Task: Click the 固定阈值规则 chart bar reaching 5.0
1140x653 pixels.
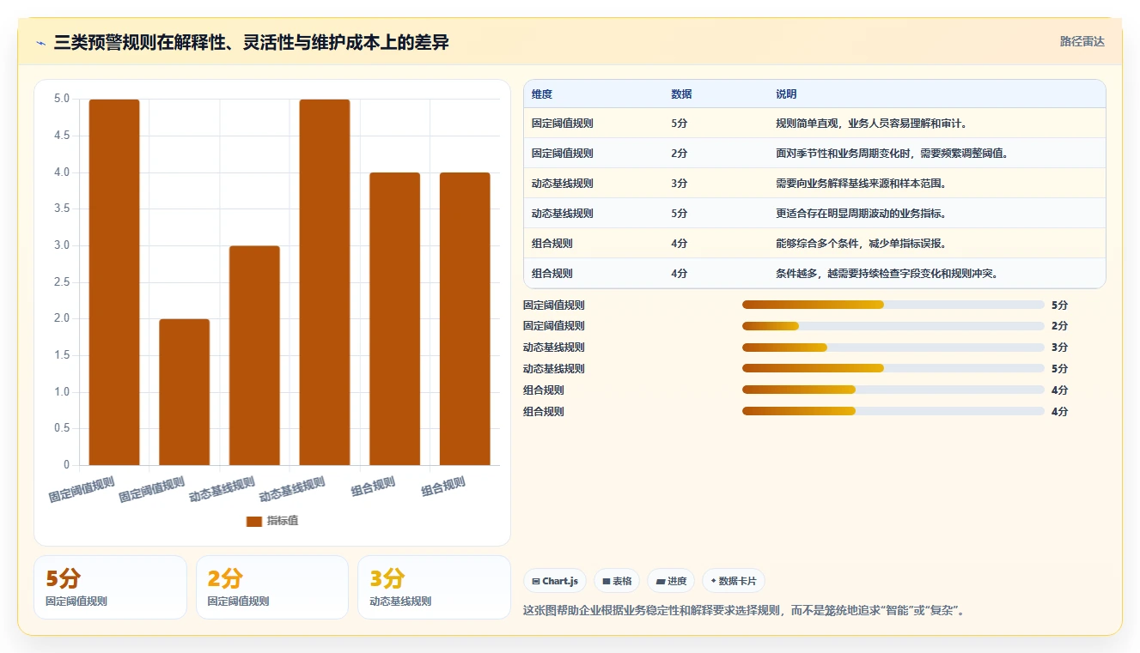Action: tap(114, 282)
